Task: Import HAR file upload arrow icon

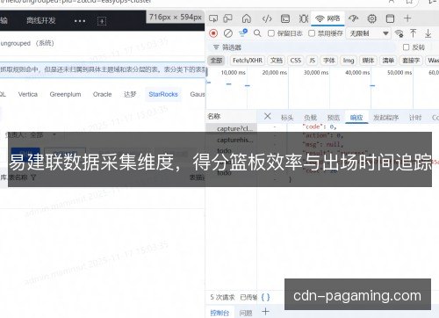Action: pos(413,33)
